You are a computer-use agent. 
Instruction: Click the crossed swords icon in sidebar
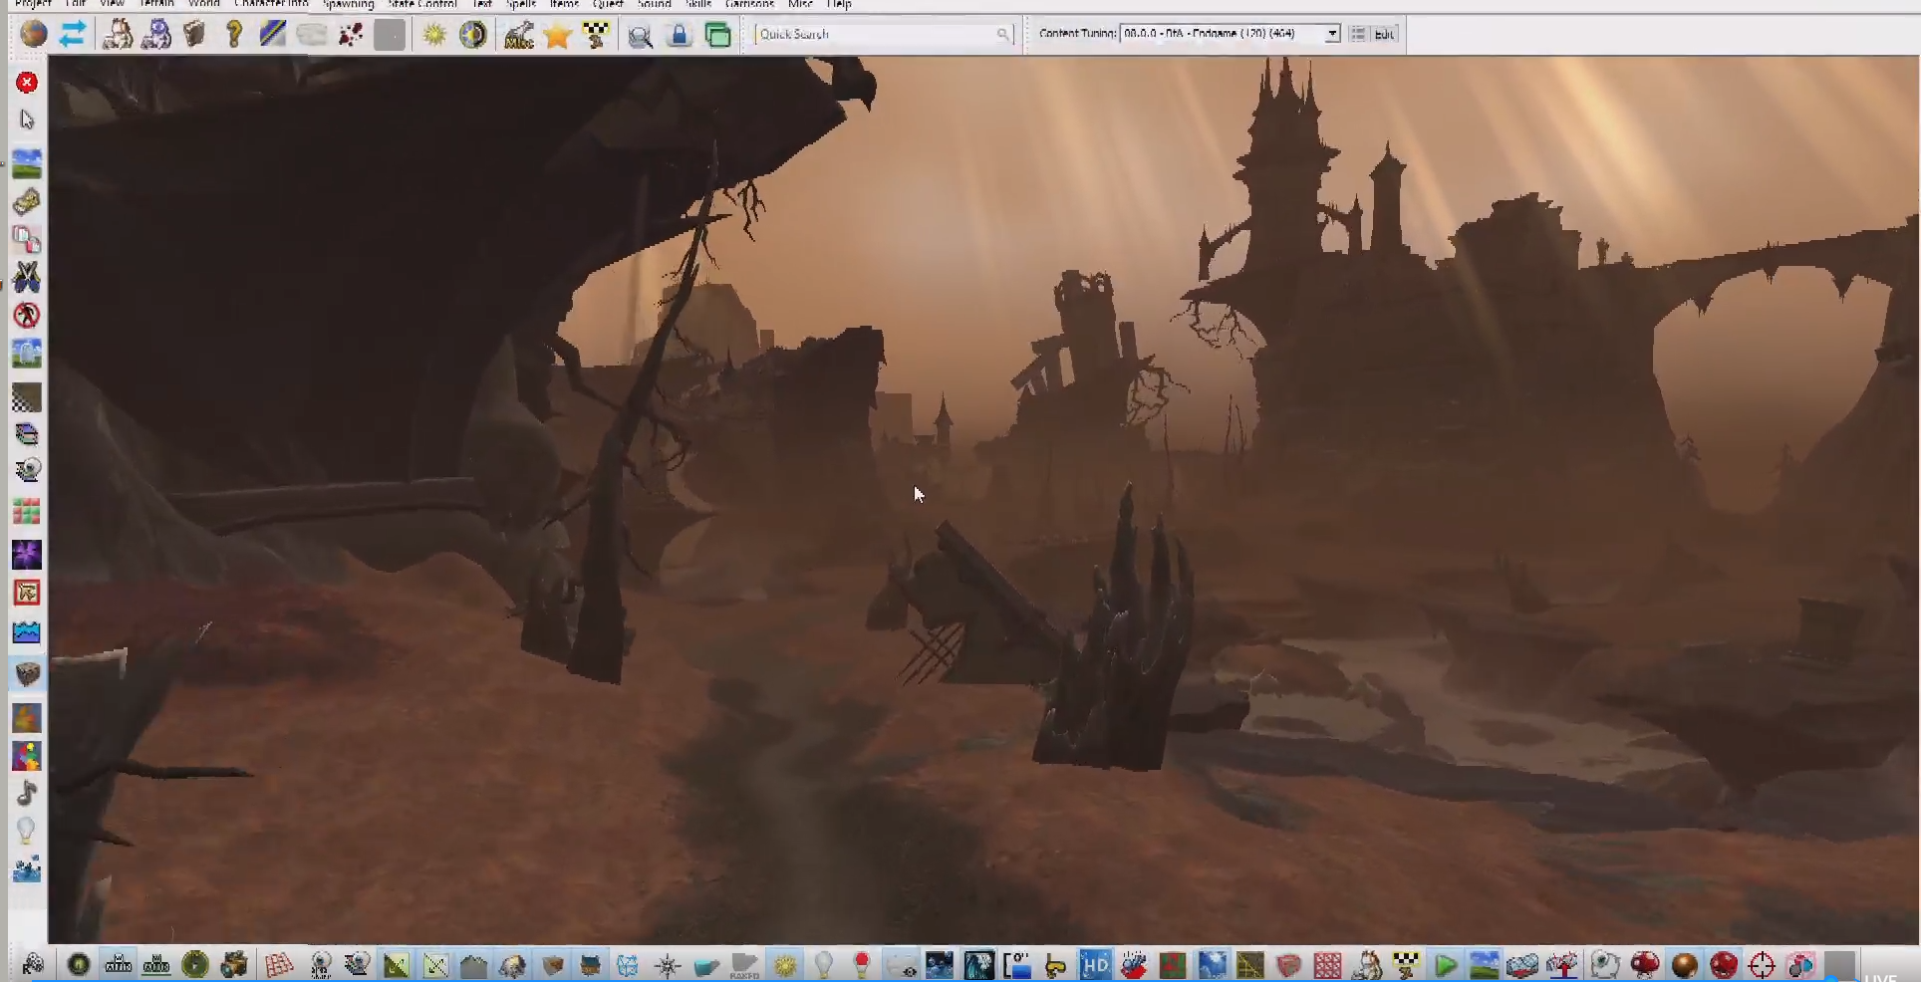pyautogui.click(x=27, y=277)
